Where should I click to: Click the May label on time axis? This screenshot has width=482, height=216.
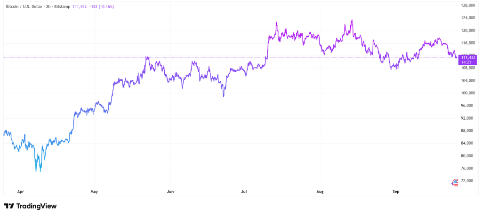pyautogui.click(x=94, y=192)
